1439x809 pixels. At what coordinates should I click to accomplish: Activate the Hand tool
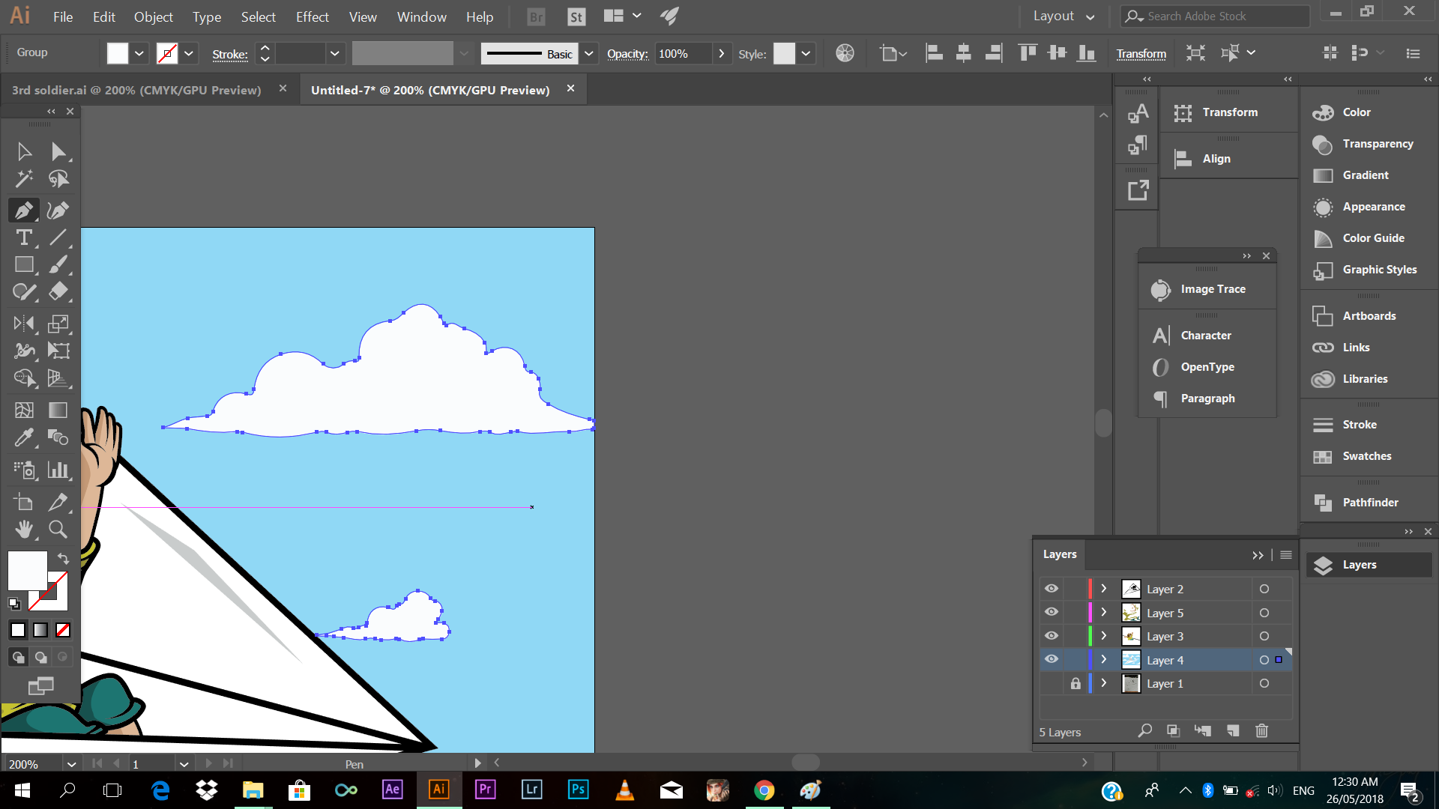[x=24, y=530]
